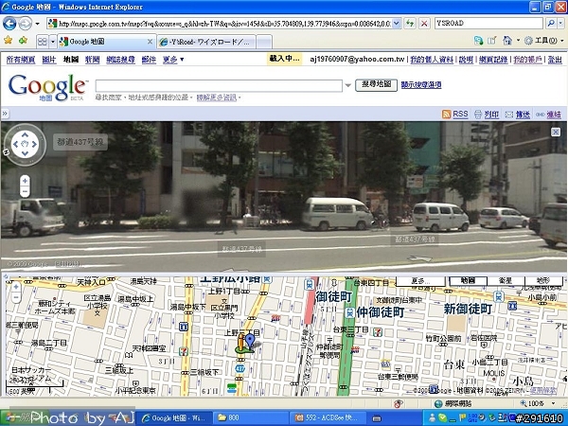The height and width of the screenshot is (426, 568).
Task: Click the 傳送 send link
Action: (523, 115)
